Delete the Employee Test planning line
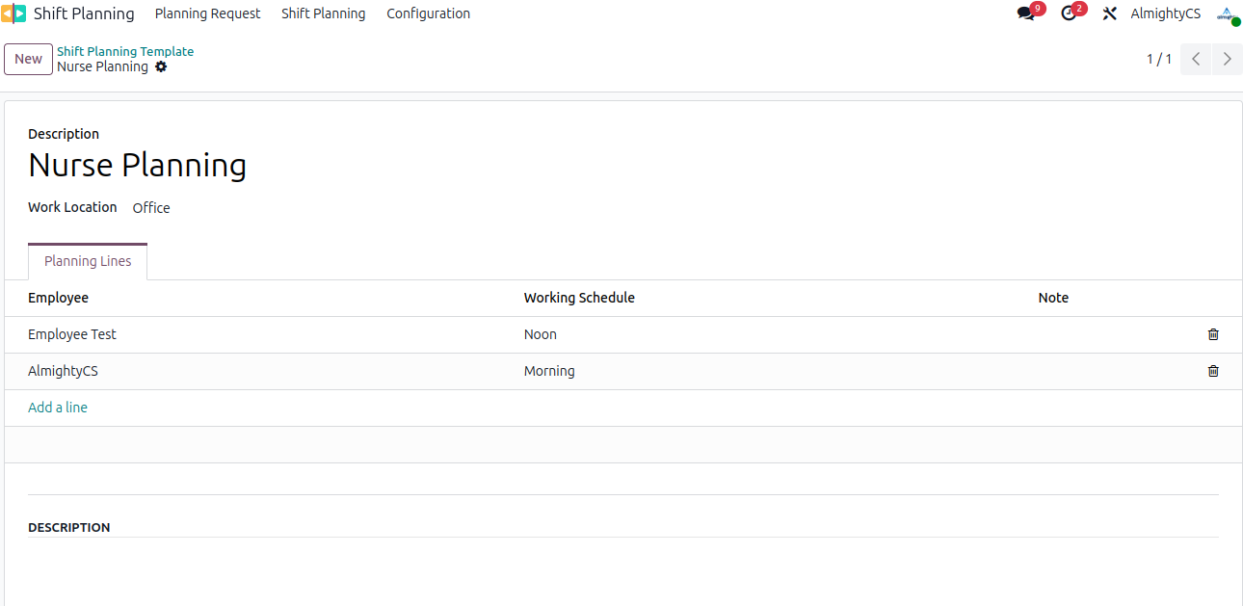Screen dimensions: 1243x606 pos(1213,334)
